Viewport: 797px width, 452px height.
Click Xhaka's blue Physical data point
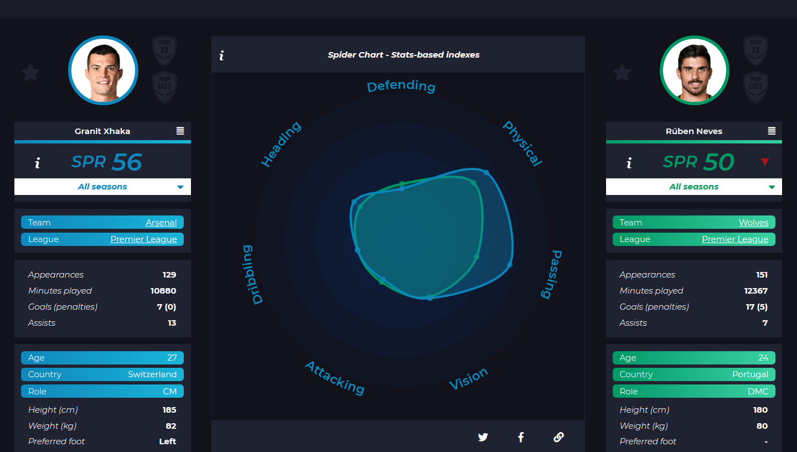[487, 172]
